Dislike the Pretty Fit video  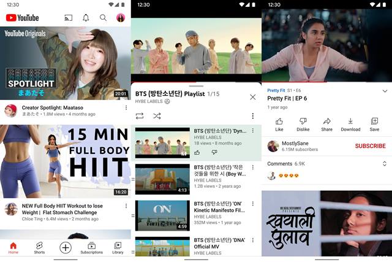303,125
